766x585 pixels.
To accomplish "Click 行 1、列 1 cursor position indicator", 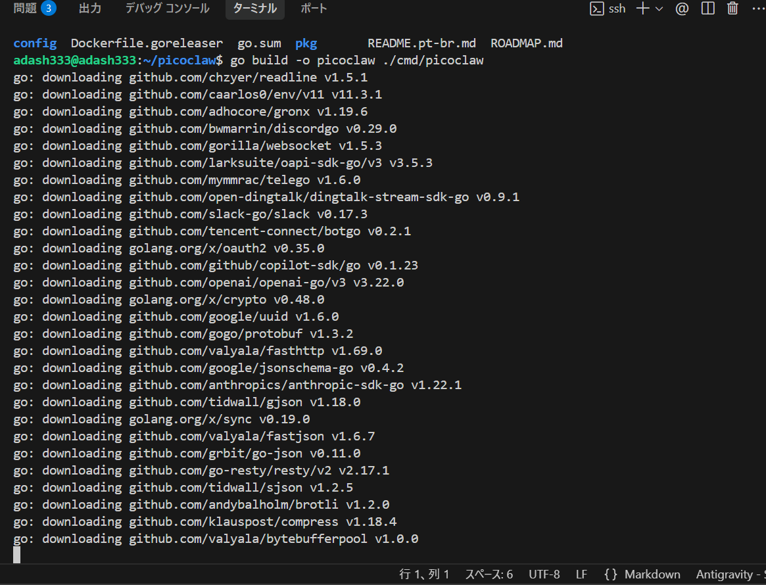I will click(x=424, y=574).
